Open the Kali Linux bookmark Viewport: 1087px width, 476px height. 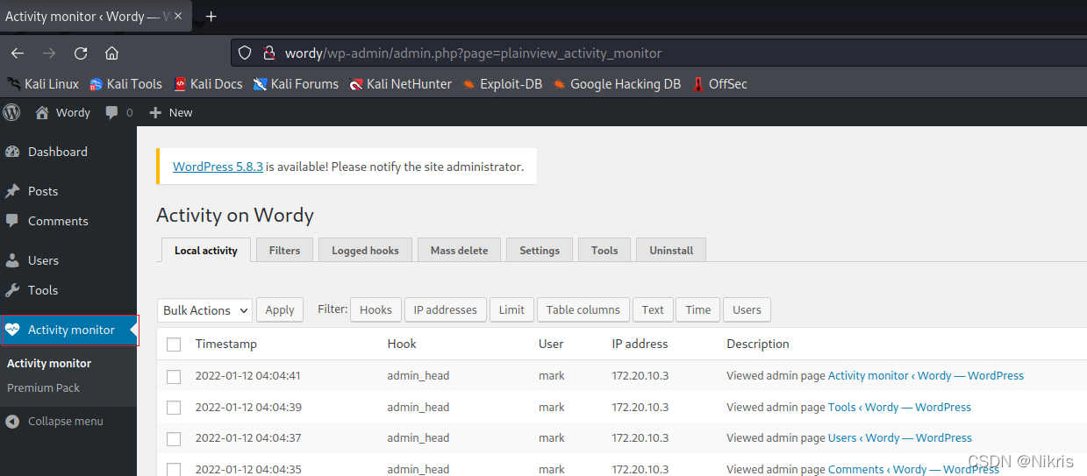[x=43, y=84]
